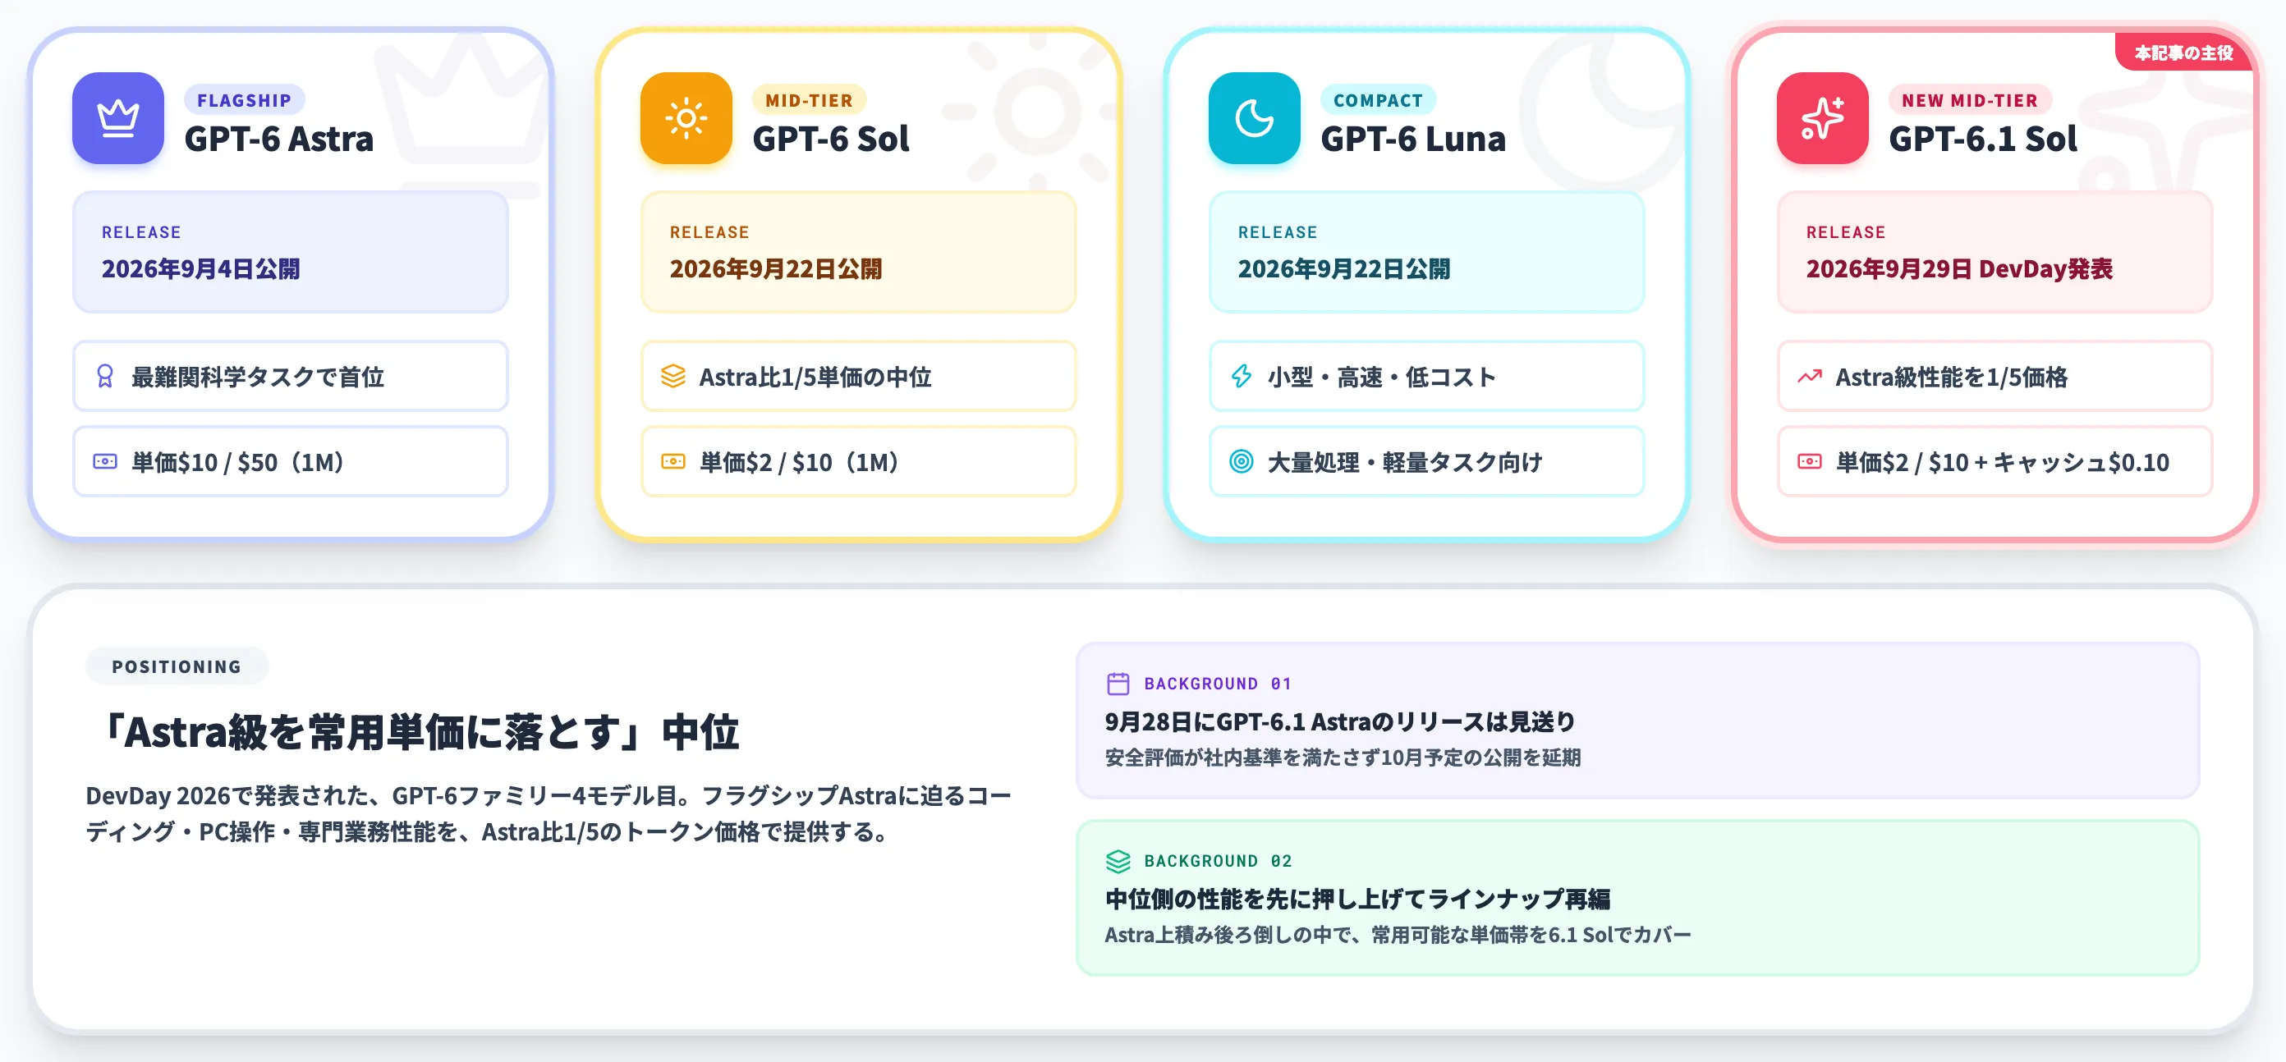Click the Astra比1/5単価の中位 text
The image size is (2286, 1062).
(x=815, y=377)
